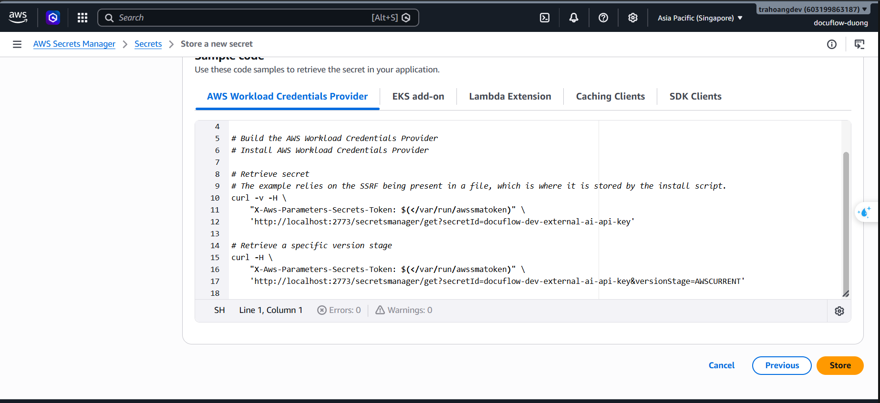Click the 'curl -H \' command on line 15

[x=252, y=258]
